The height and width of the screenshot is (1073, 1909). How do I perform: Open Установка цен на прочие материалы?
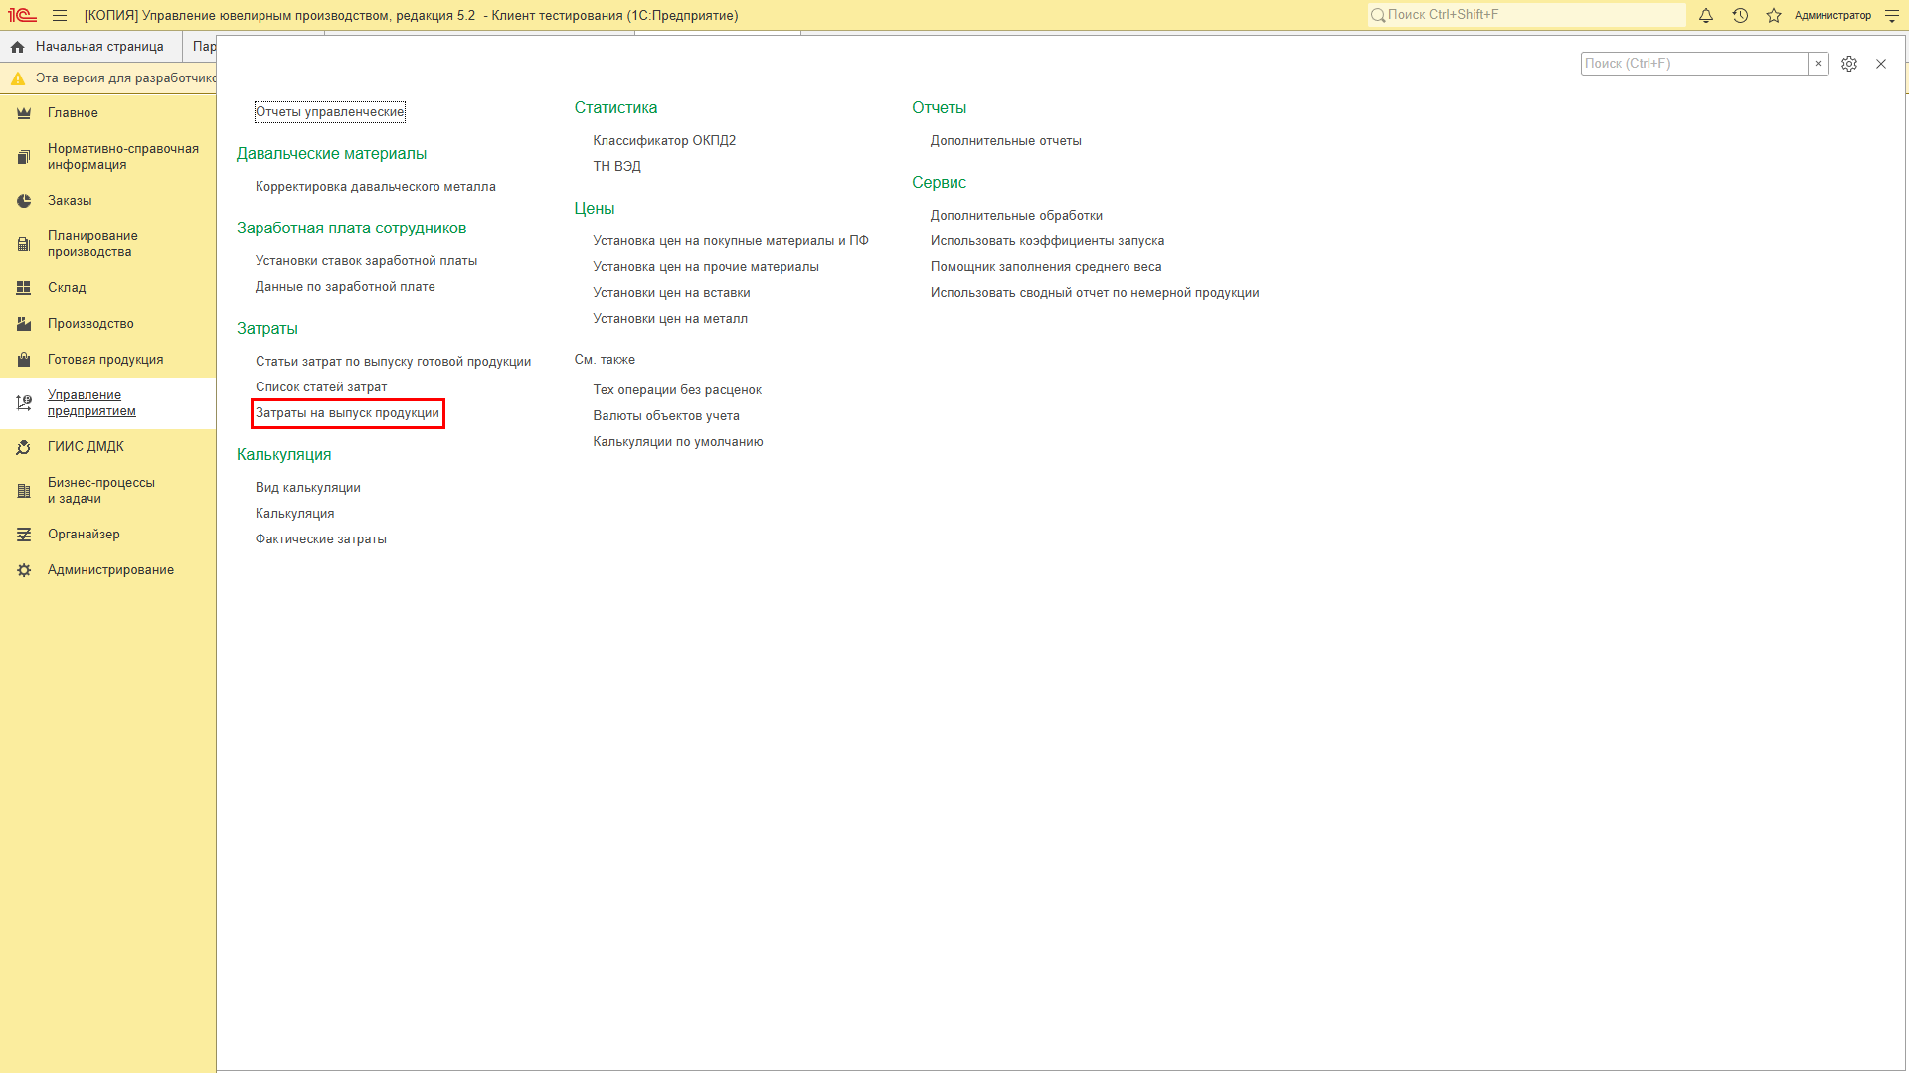(x=706, y=267)
